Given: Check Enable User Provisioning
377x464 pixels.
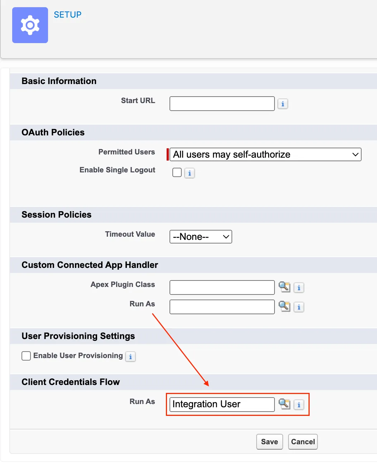Looking at the screenshot, I should (x=26, y=356).
